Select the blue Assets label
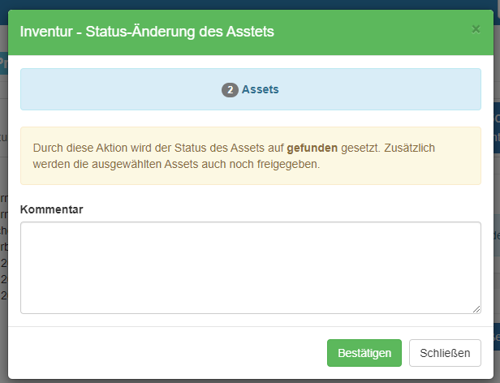Image resolution: width=500 pixels, height=383 pixels. click(x=260, y=90)
